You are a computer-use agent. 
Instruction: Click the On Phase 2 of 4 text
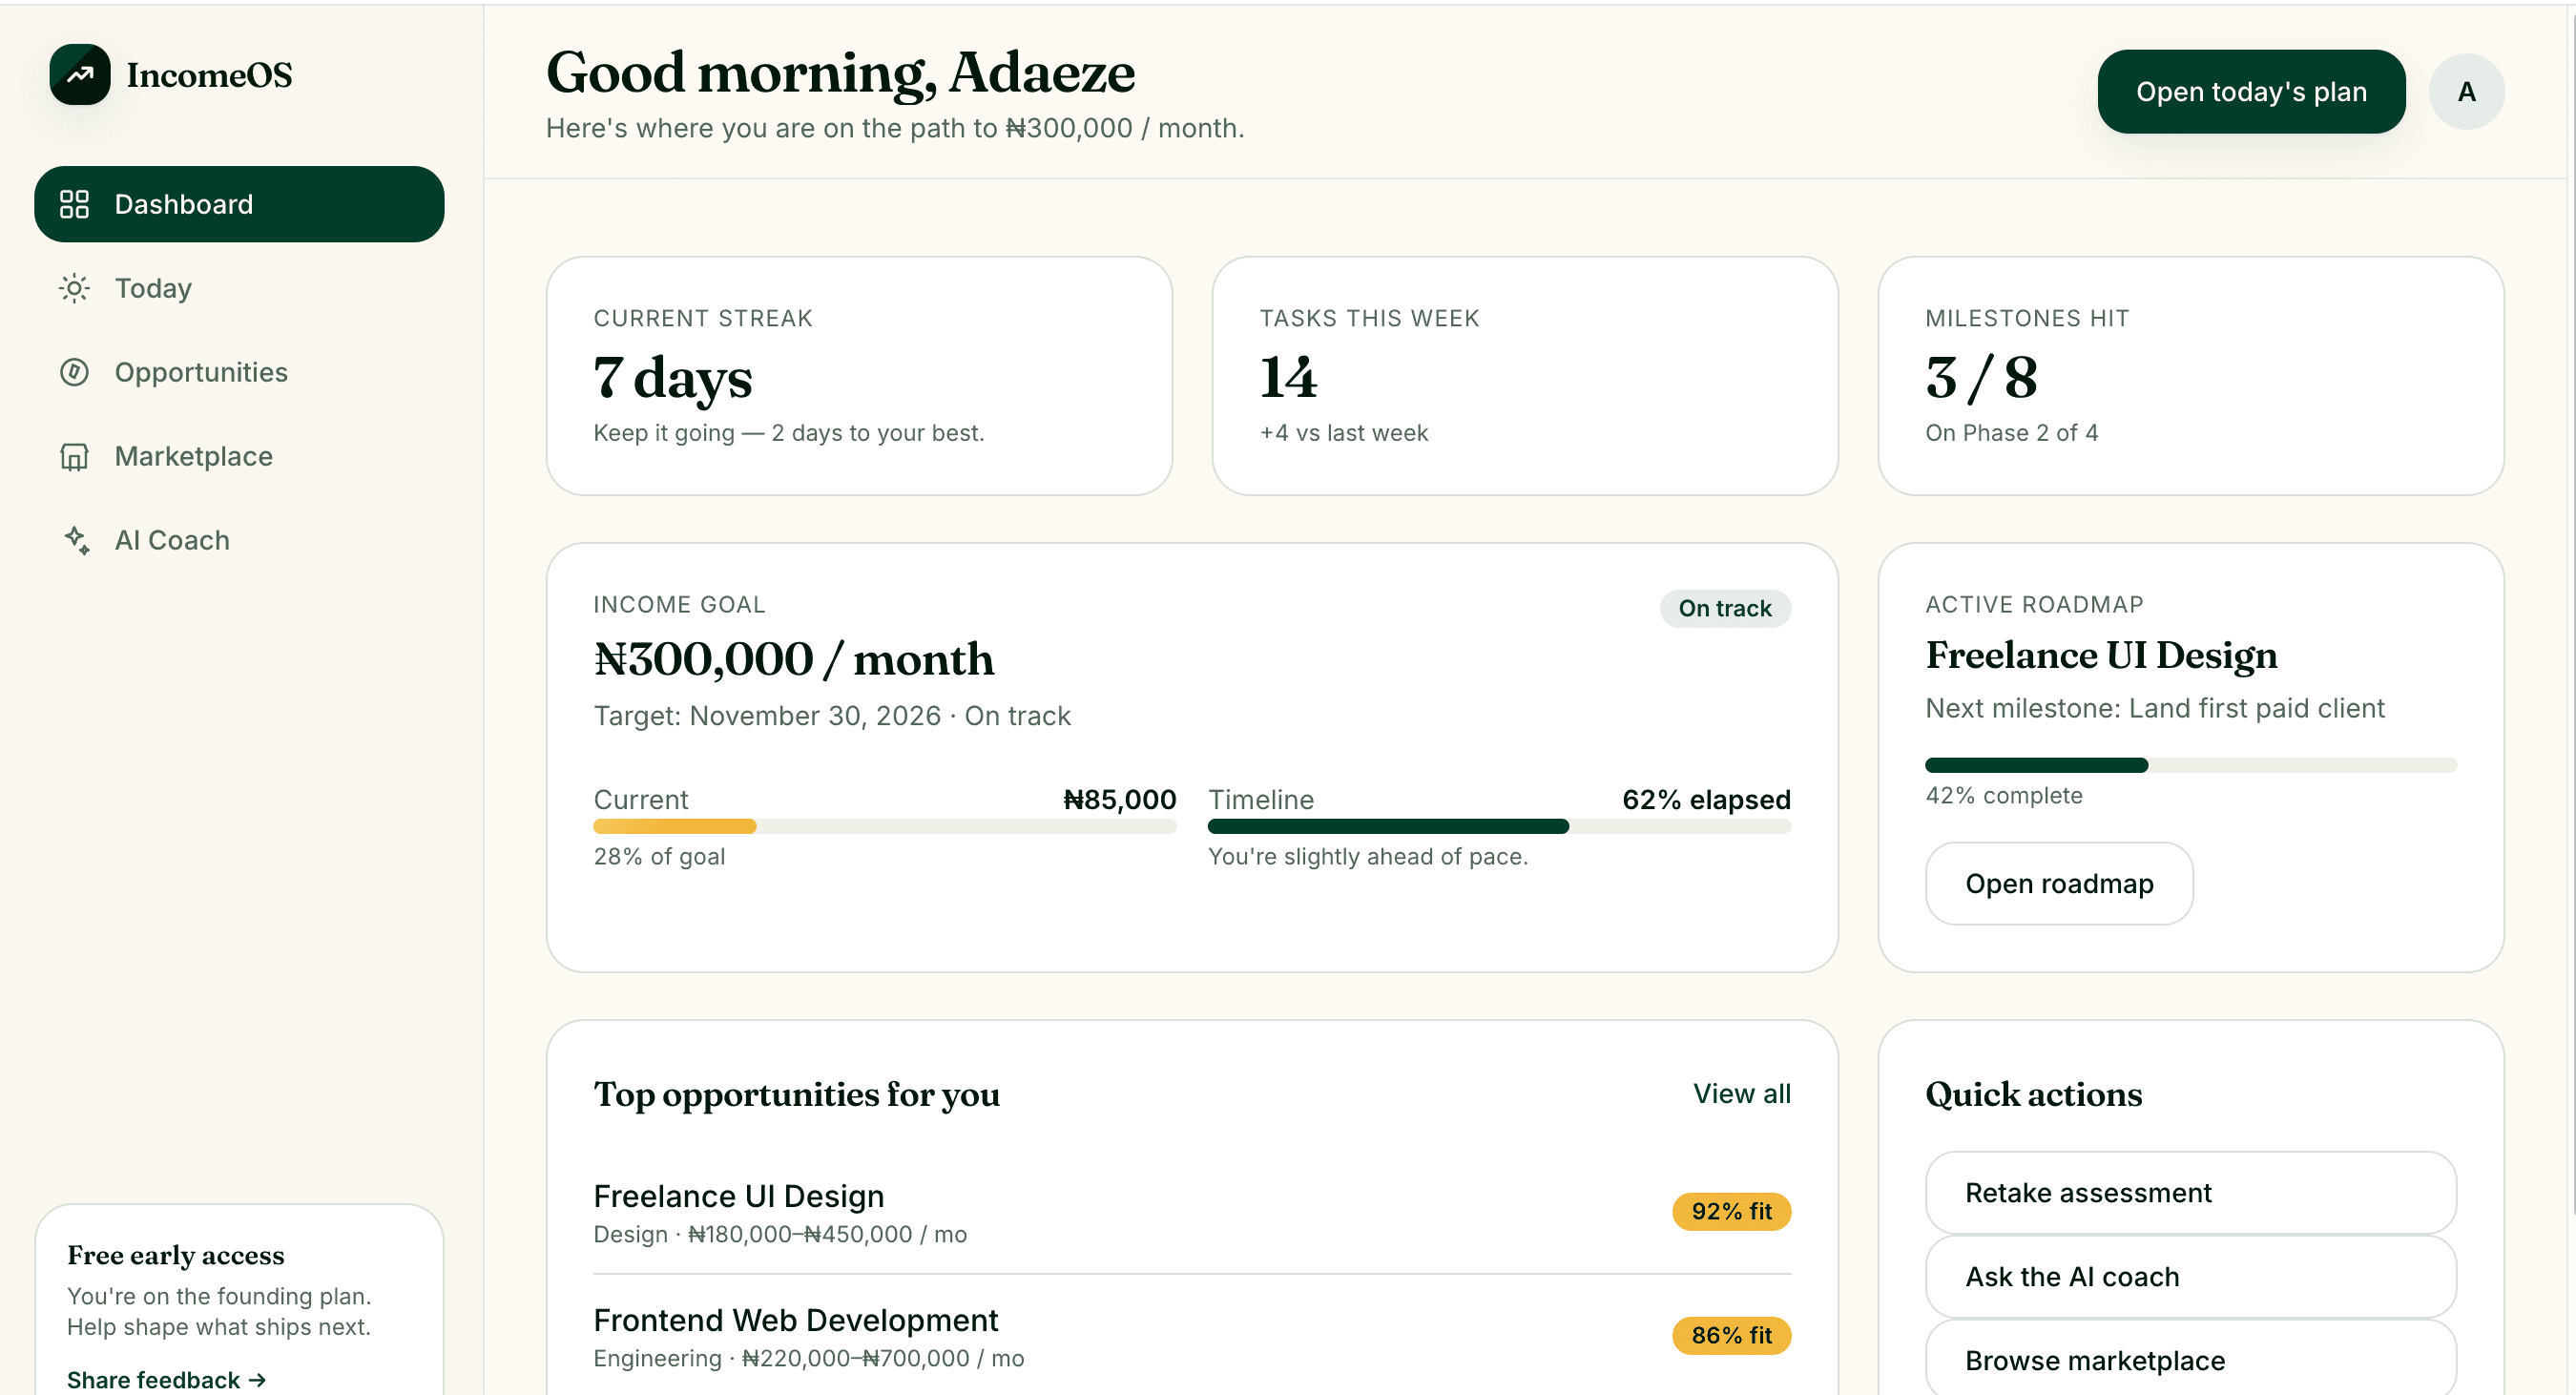click(2011, 433)
